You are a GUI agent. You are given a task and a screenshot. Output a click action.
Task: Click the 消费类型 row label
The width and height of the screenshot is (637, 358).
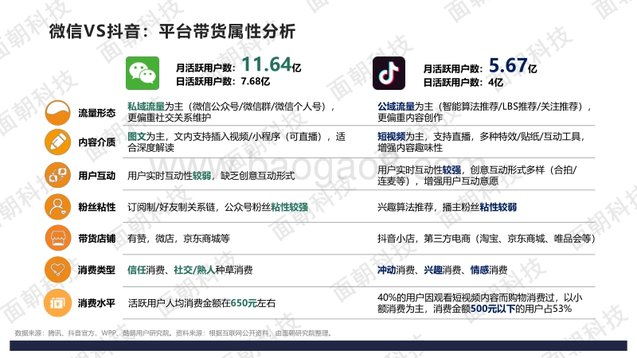(x=96, y=270)
